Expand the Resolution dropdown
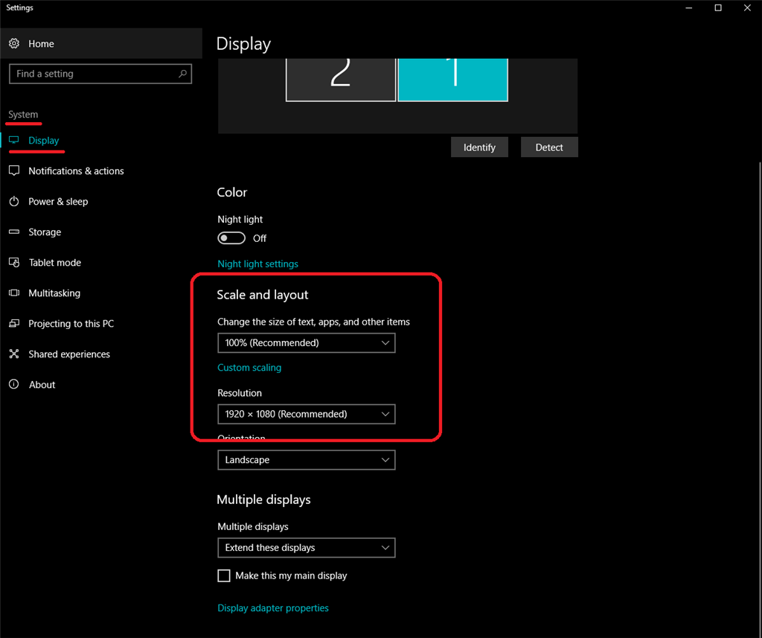The height and width of the screenshot is (638, 762). 306,414
